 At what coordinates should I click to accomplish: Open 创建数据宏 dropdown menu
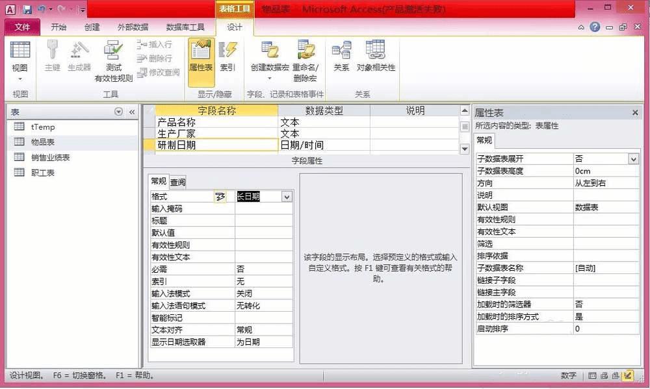click(270, 61)
